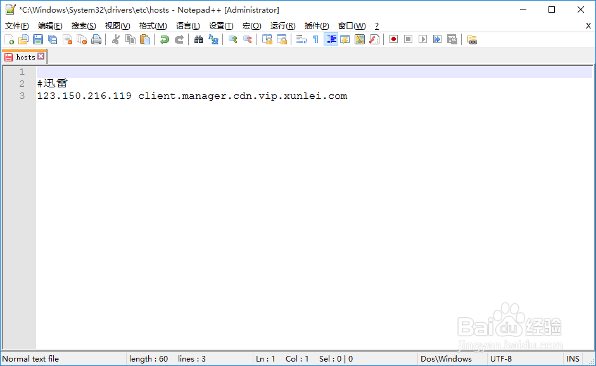This screenshot has height=366, width=596.
Task: Click line number 2 in margin
Action: coord(22,84)
